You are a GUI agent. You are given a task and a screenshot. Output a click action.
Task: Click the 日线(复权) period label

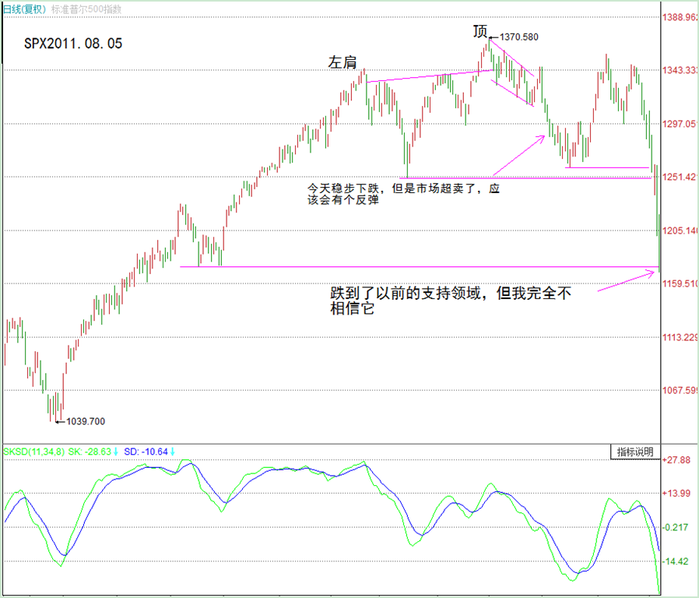coord(23,5)
